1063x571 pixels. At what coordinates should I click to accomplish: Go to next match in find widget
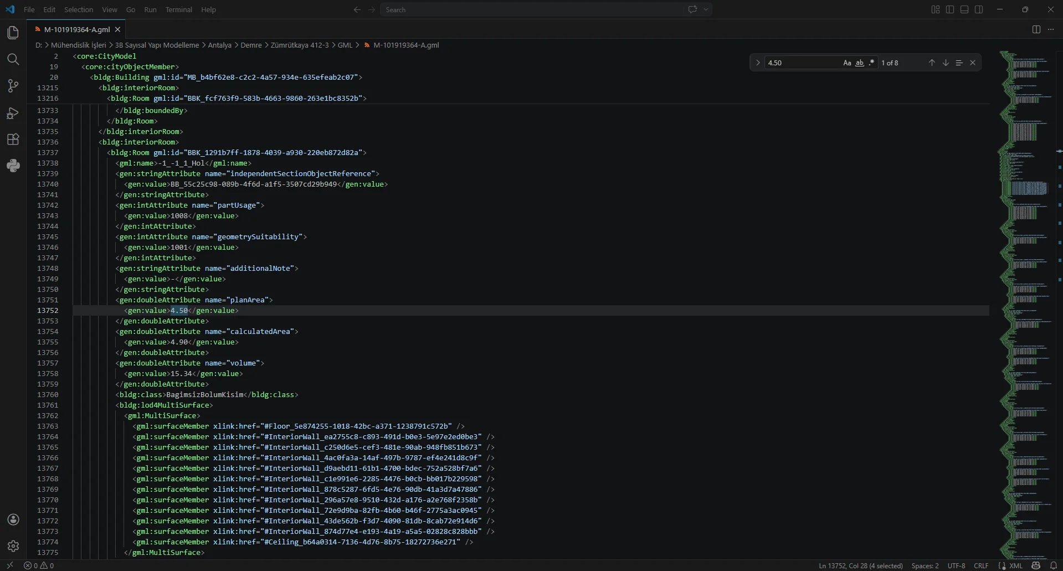point(946,63)
